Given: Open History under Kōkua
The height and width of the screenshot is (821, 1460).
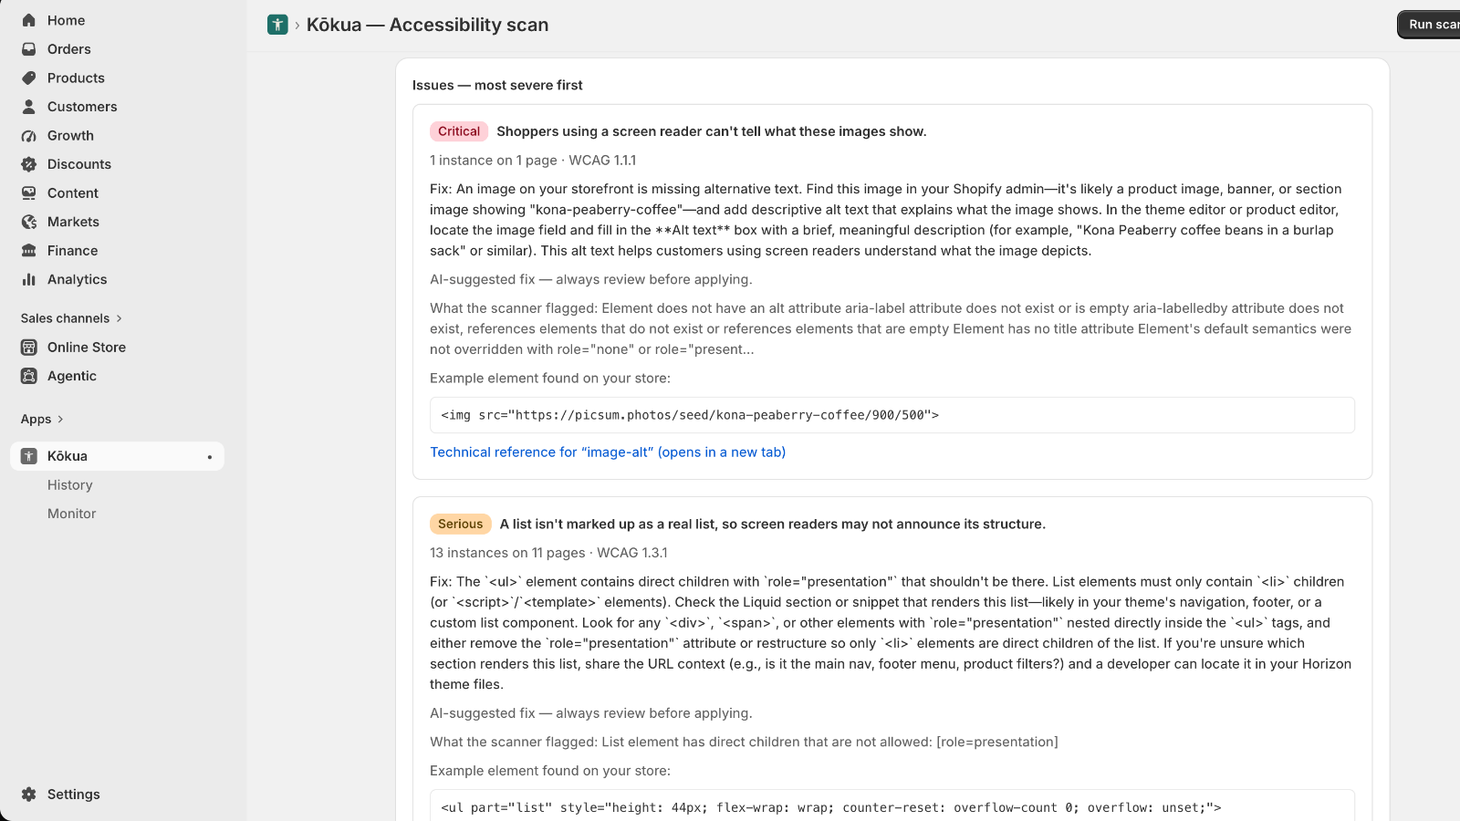Looking at the screenshot, I should 70,485.
